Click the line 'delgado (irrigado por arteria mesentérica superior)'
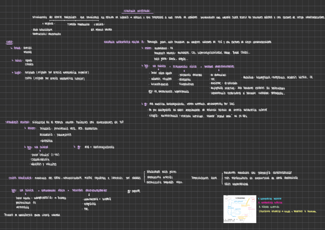The width and height of the screenshot is (325, 230). click(57, 73)
